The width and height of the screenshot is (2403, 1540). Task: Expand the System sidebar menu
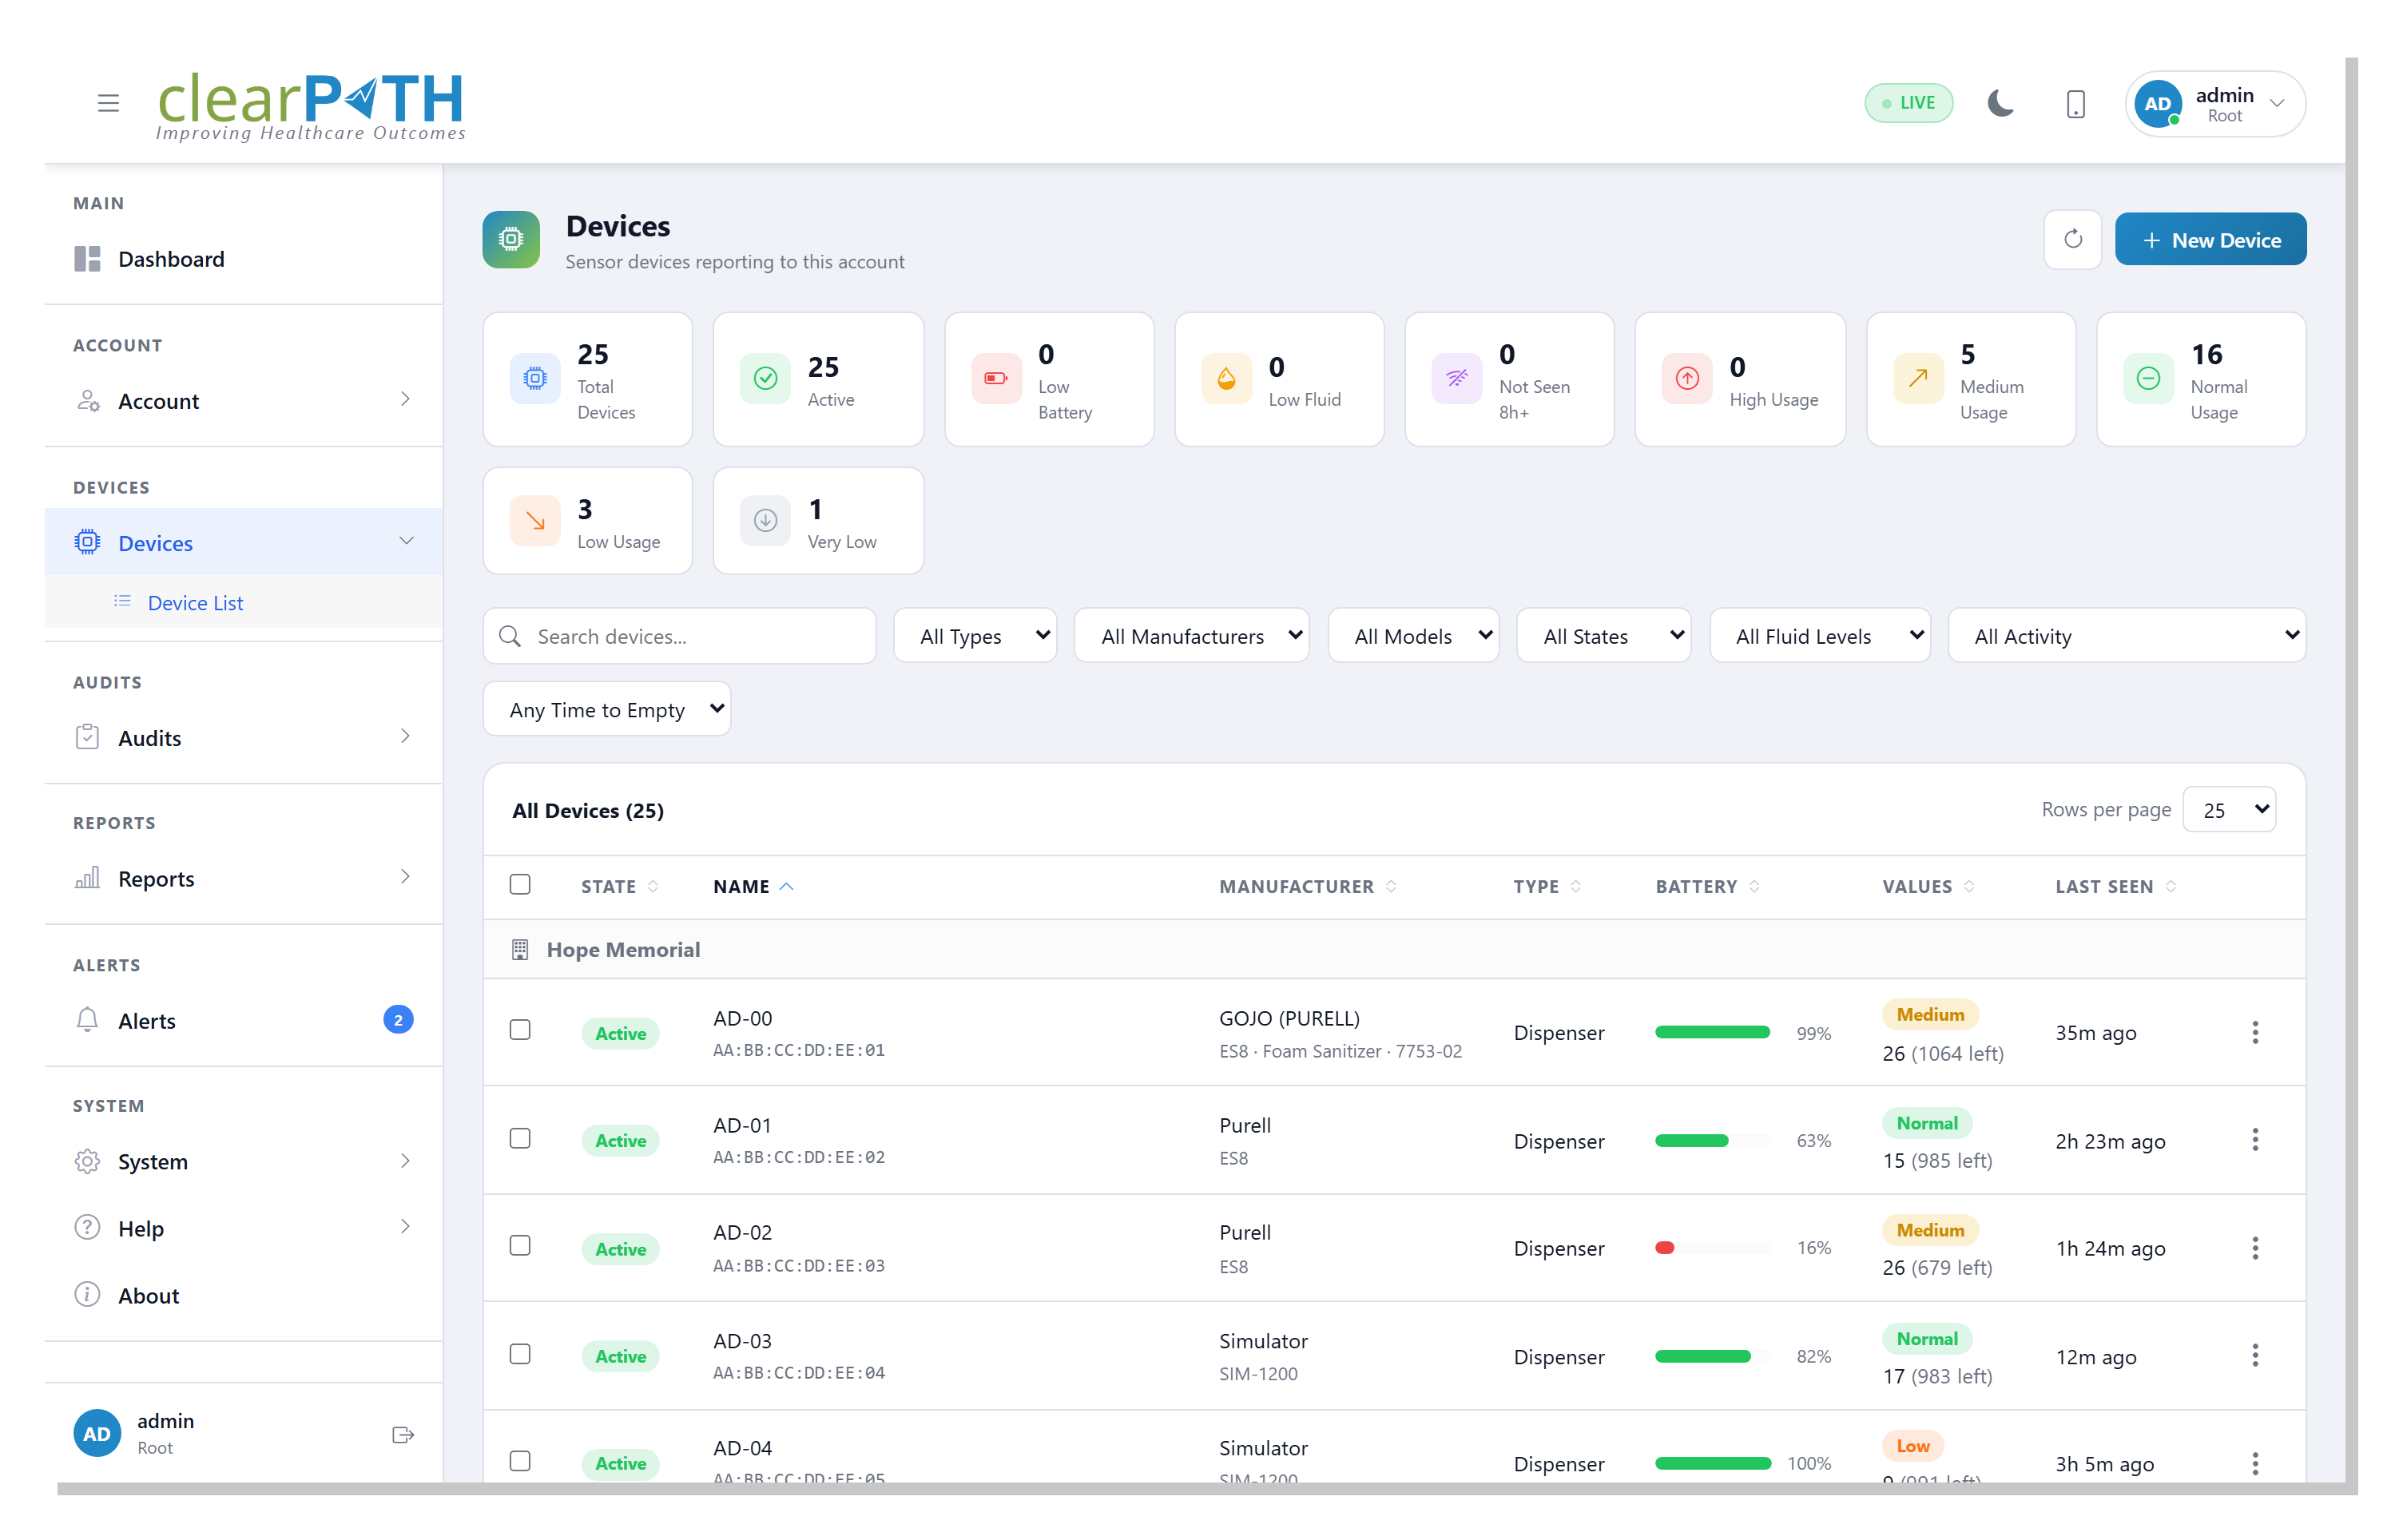244,1161
